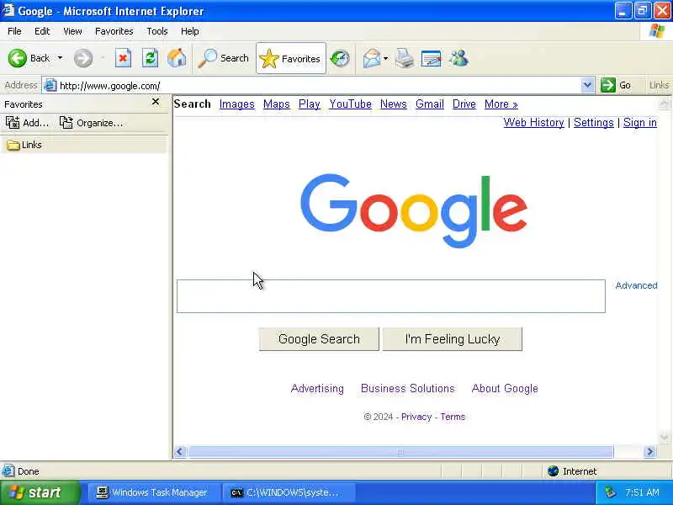Click Organize... in the Favorites panel
This screenshot has width=673, height=505.
pyautogui.click(x=91, y=123)
